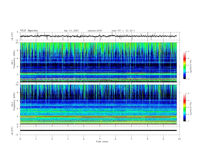Click the ch.2 spectrogram panel
Screen dimensions: 202x156
click(98, 105)
